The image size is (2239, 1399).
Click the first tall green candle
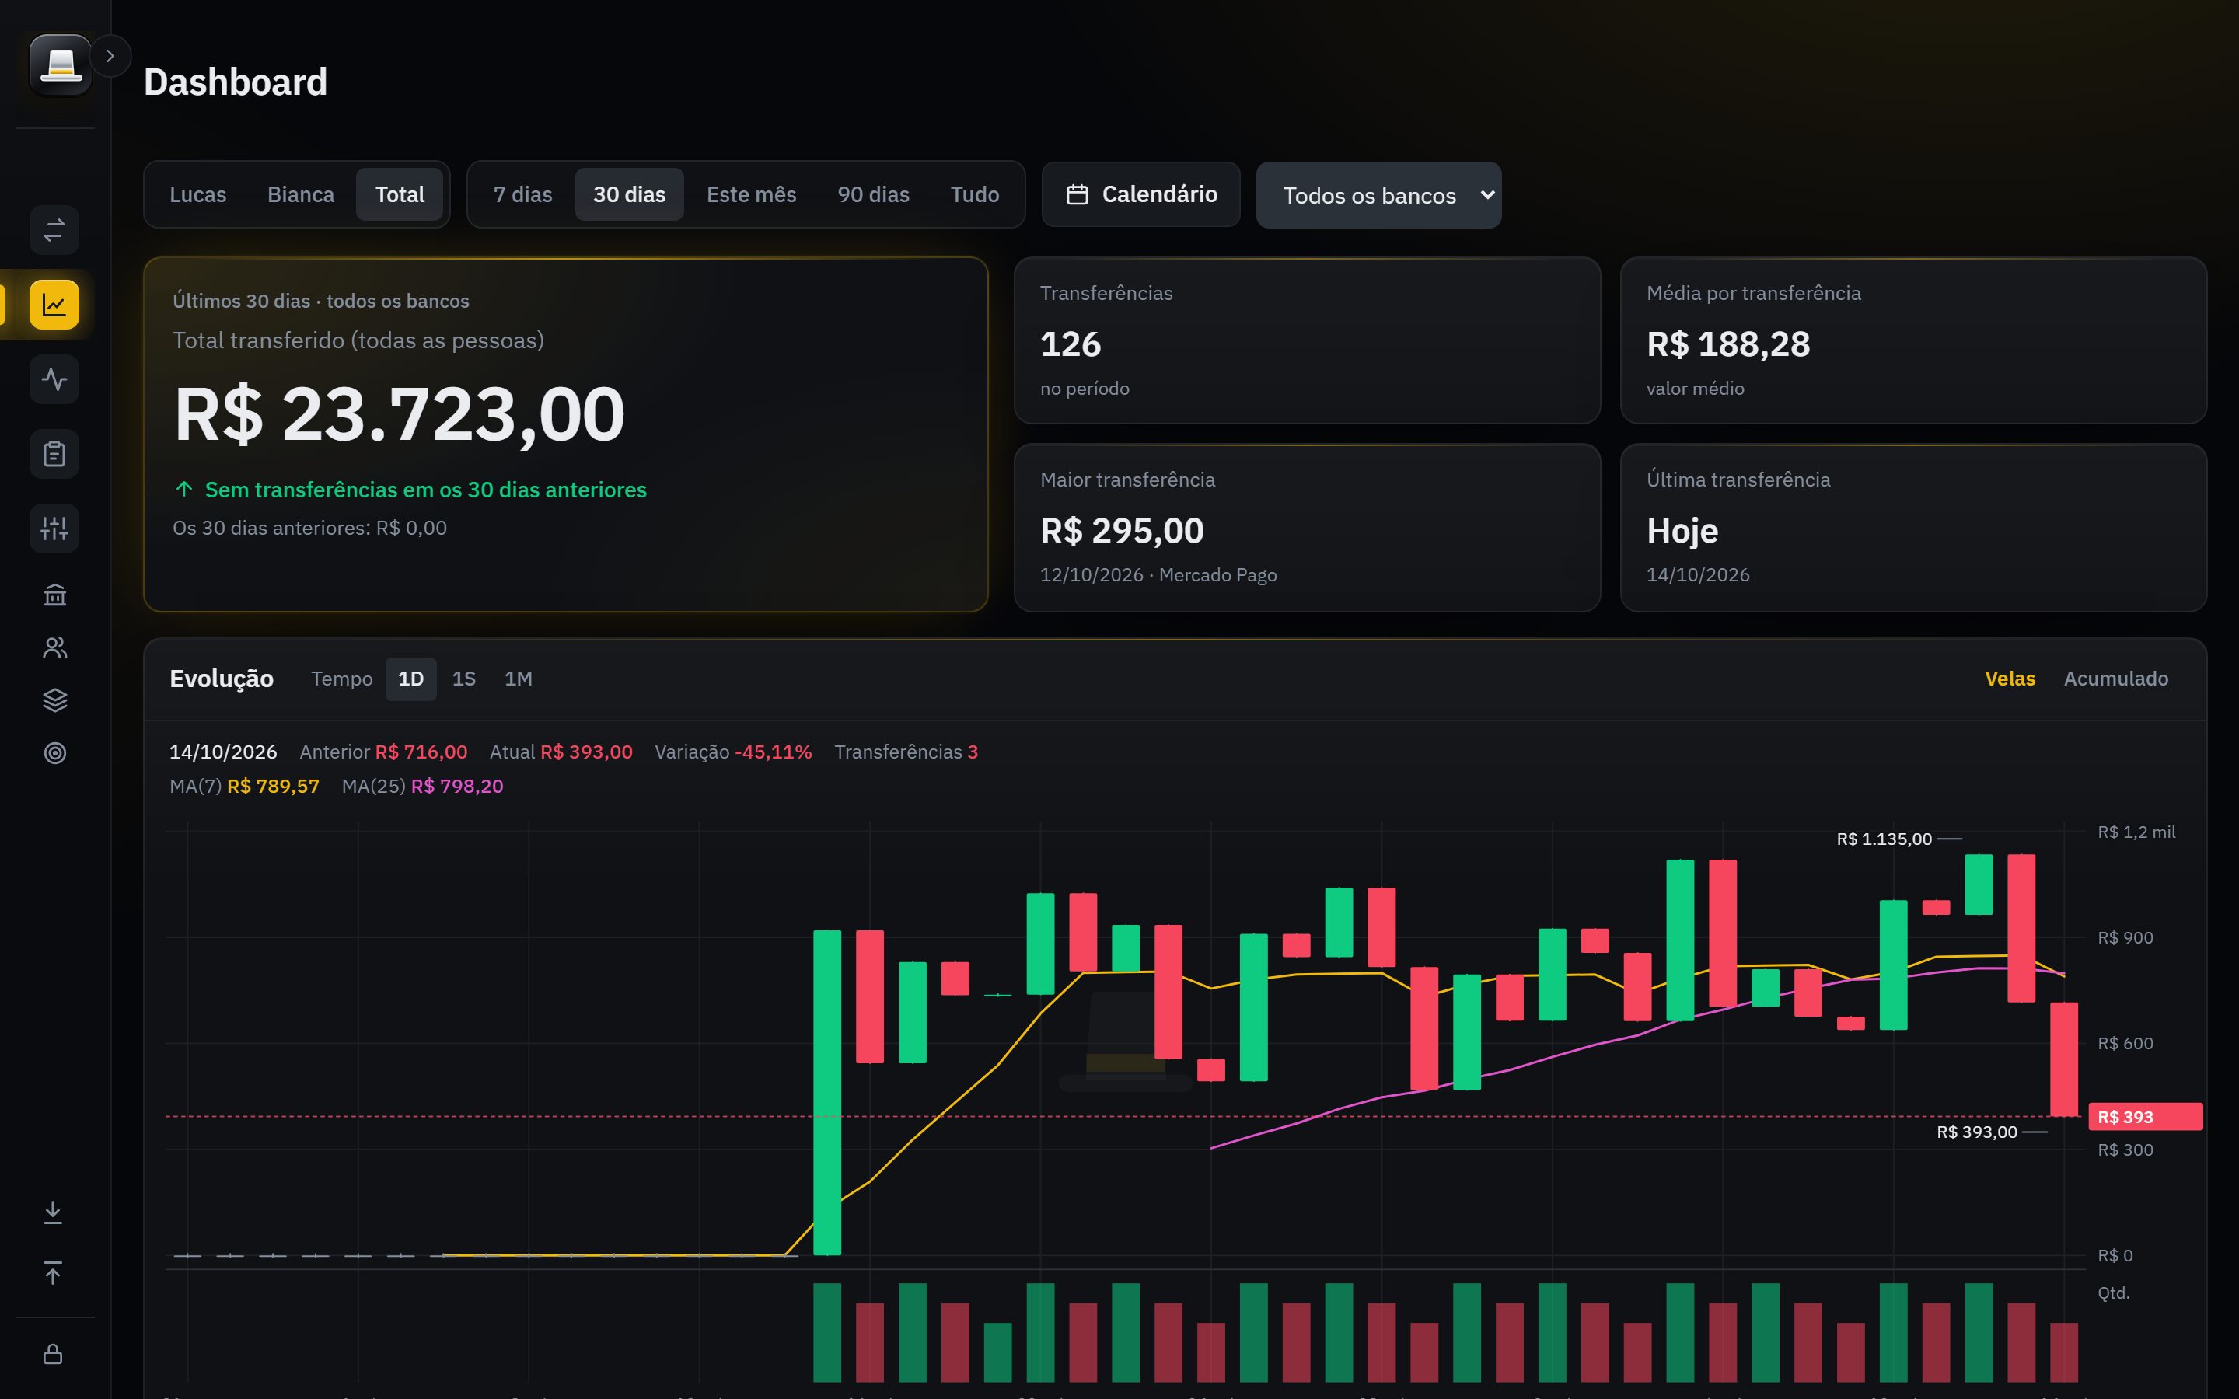(x=827, y=1093)
